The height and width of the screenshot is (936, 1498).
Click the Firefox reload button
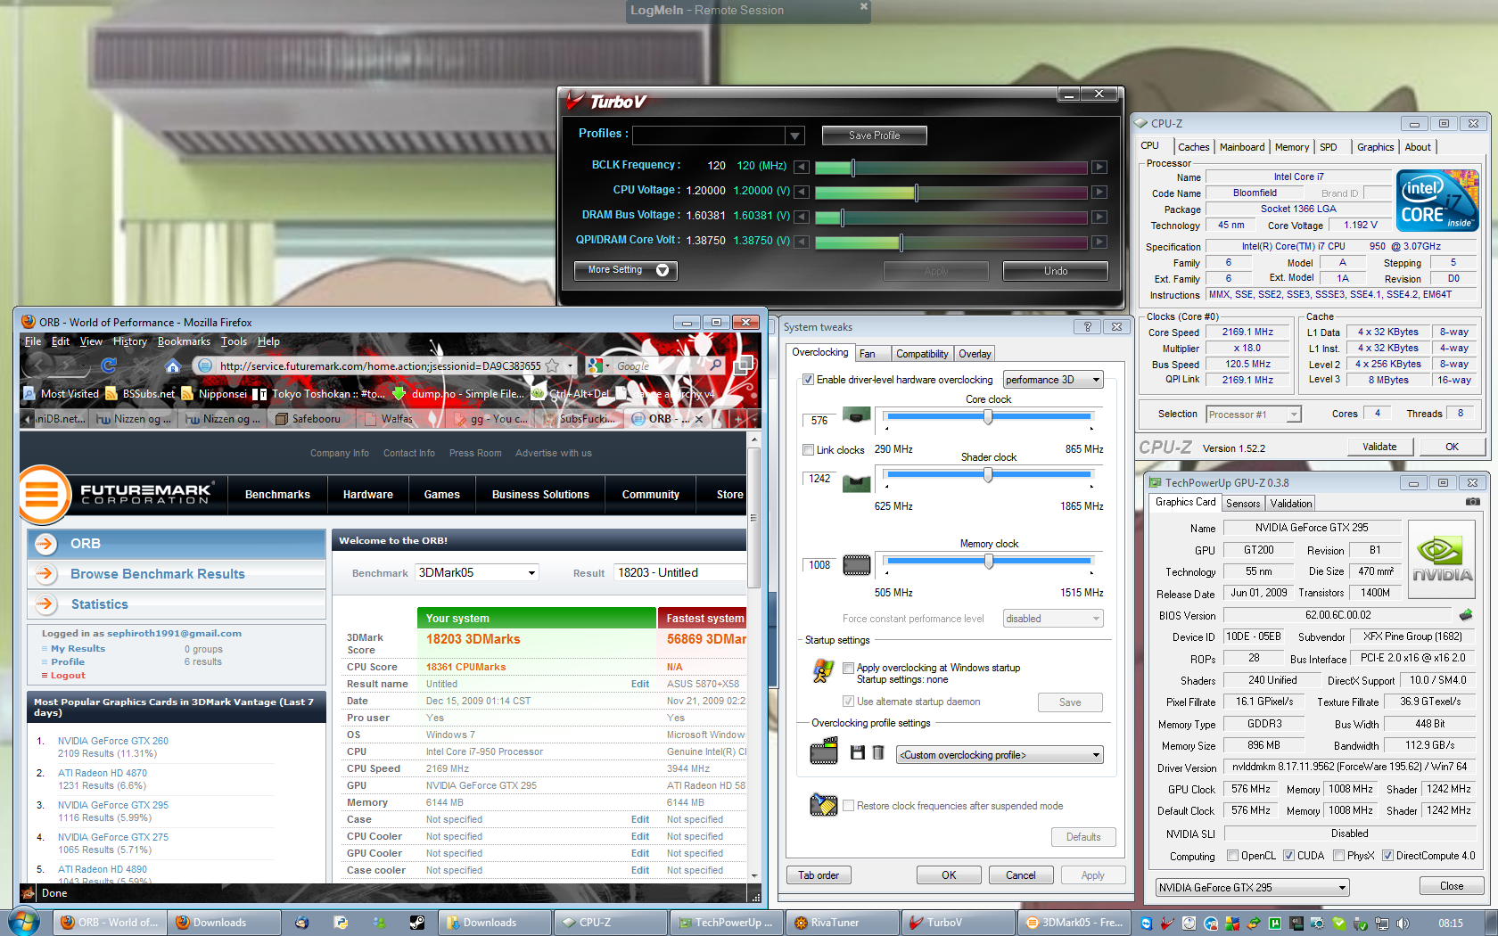tap(109, 365)
